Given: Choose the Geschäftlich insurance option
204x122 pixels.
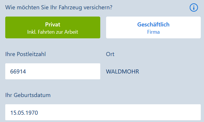Looking at the screenshot, I should [x=153, y=27].
